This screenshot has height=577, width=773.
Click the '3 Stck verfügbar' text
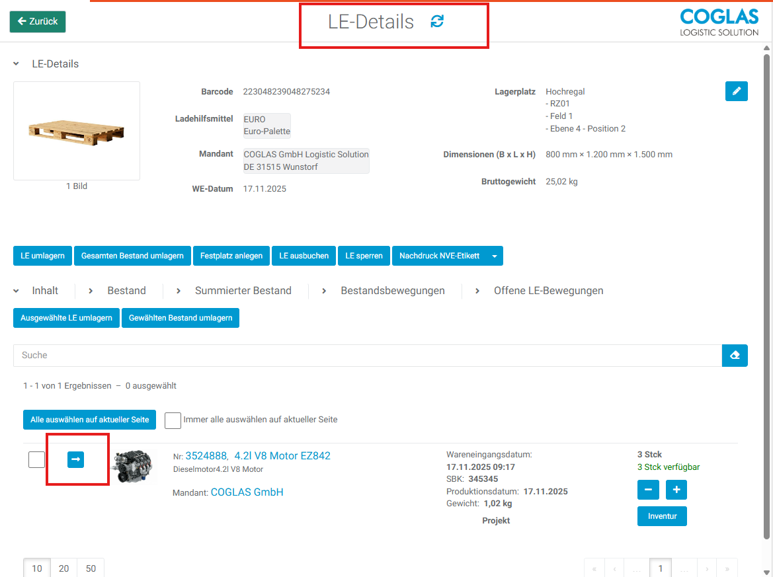point(669,467)
